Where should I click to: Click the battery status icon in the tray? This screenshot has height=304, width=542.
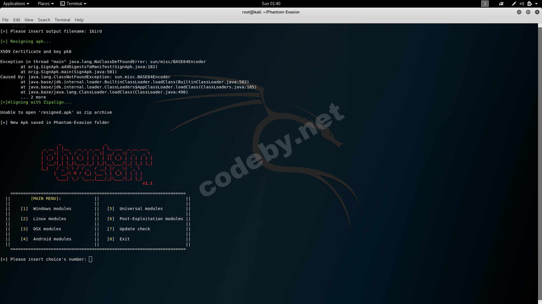(530, 4)
